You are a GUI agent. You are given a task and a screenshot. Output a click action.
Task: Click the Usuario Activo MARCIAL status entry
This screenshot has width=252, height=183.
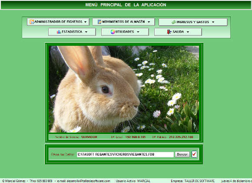point(133,181)
